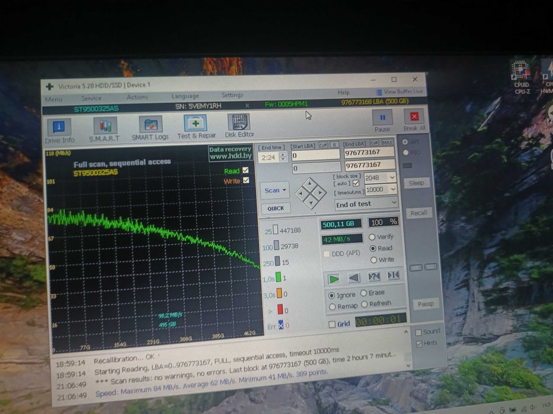Open the Actions menu

click(x=138, y=97)
